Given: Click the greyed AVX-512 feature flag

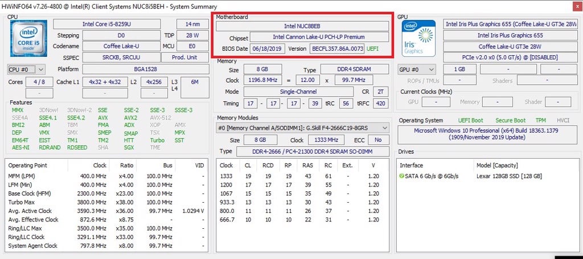Looking at the screenshot, I should click(159, 118).
